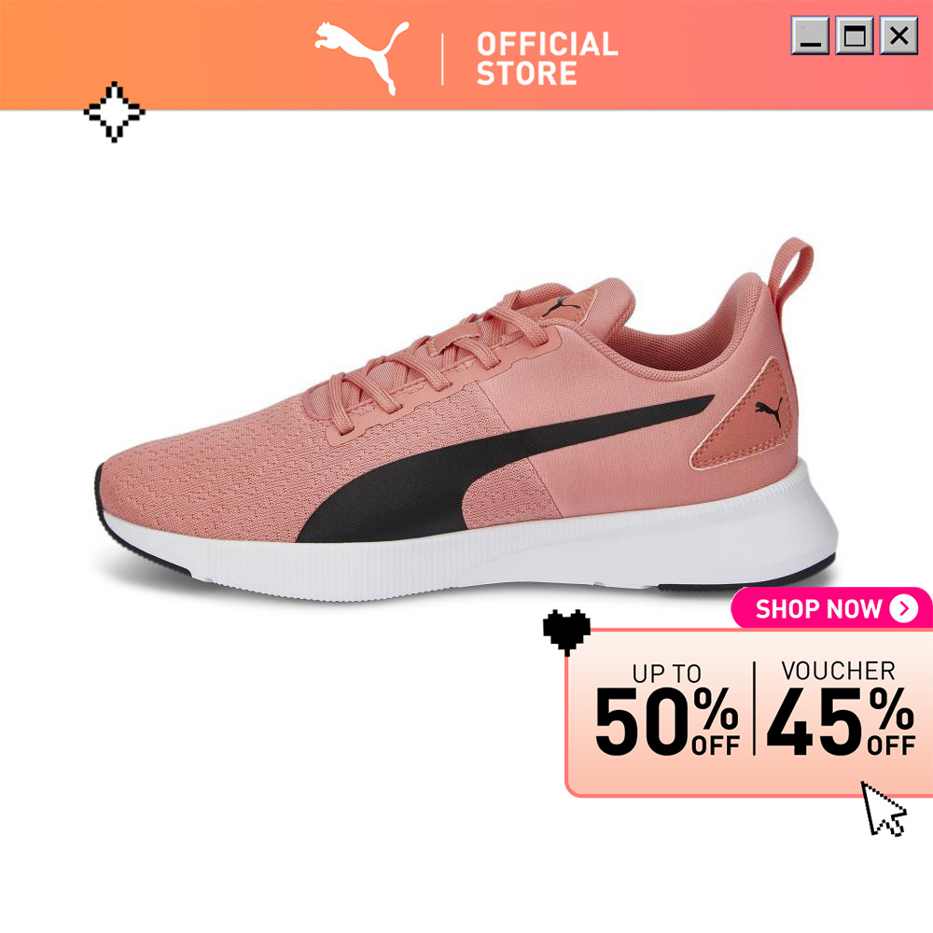Click the retro close X button
933x933 pixels.
(898, 35)
